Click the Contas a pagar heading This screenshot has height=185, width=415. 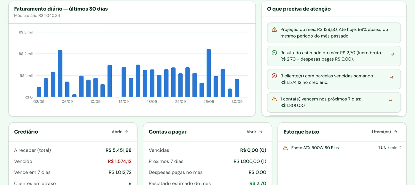click(x=167, y=132)
